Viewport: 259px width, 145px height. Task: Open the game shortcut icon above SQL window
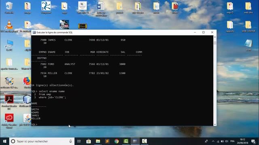point(64,25)
